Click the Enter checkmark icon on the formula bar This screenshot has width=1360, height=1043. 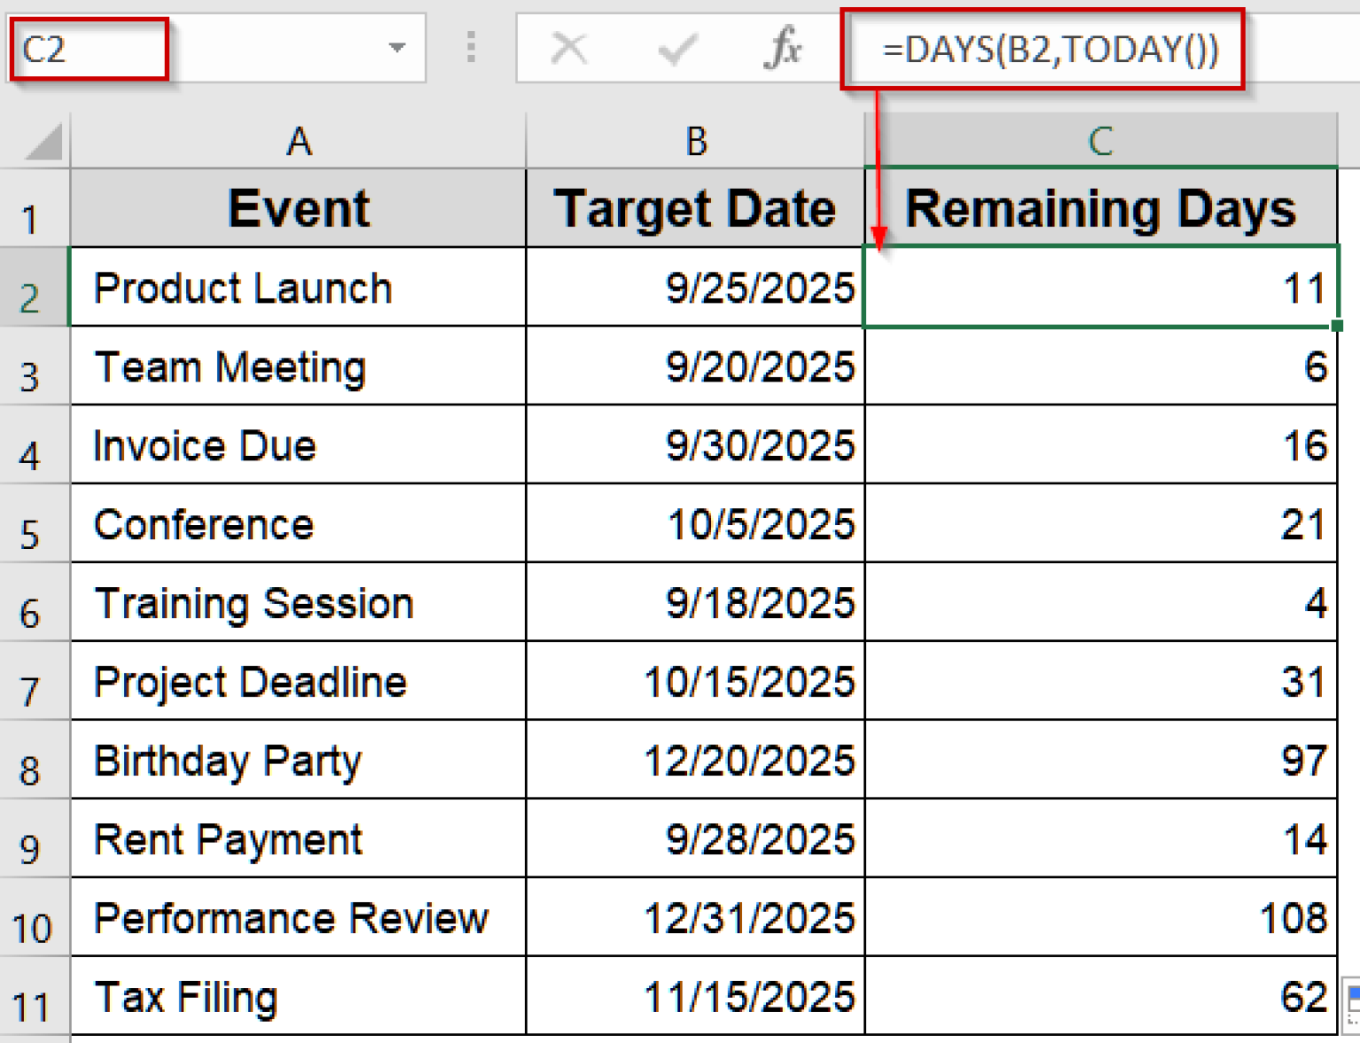(x=676, y=49)
